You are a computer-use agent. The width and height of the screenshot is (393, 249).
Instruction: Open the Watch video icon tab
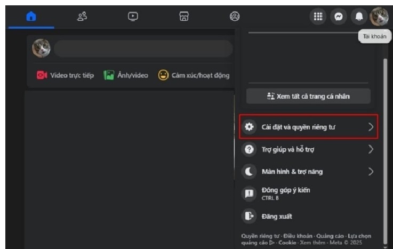[133, 17]
